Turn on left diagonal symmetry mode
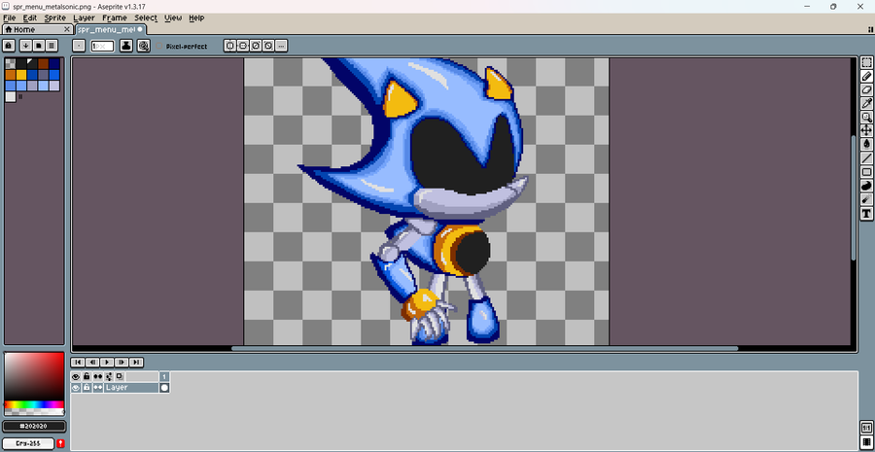Viewport: 875px width, 452px height. pyautogui.click(x=268, y=46)
